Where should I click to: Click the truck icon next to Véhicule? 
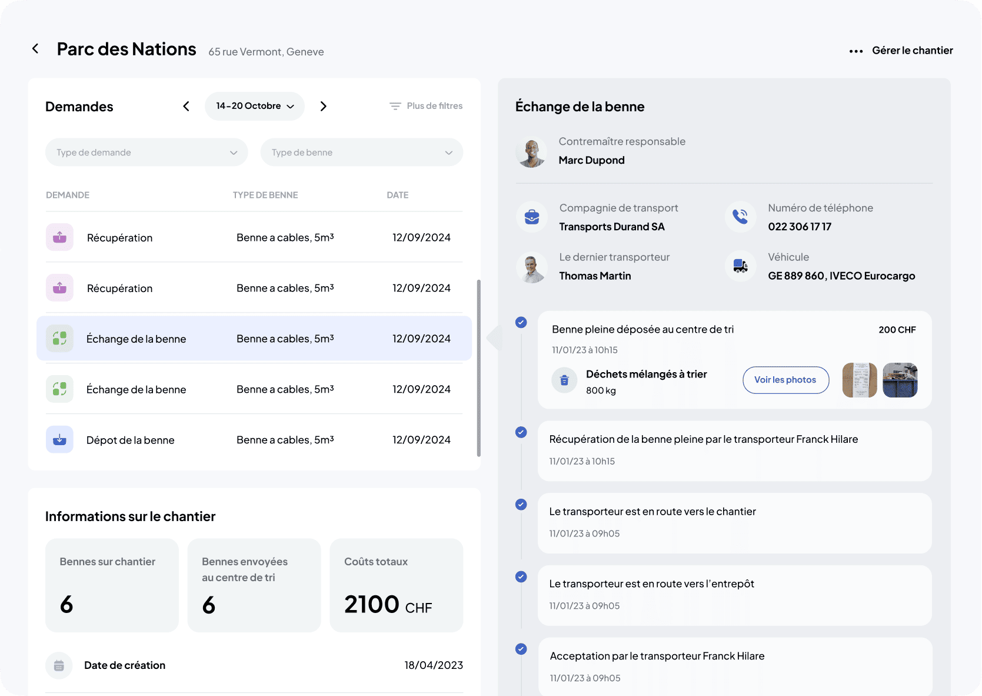[x=740, y=266]
